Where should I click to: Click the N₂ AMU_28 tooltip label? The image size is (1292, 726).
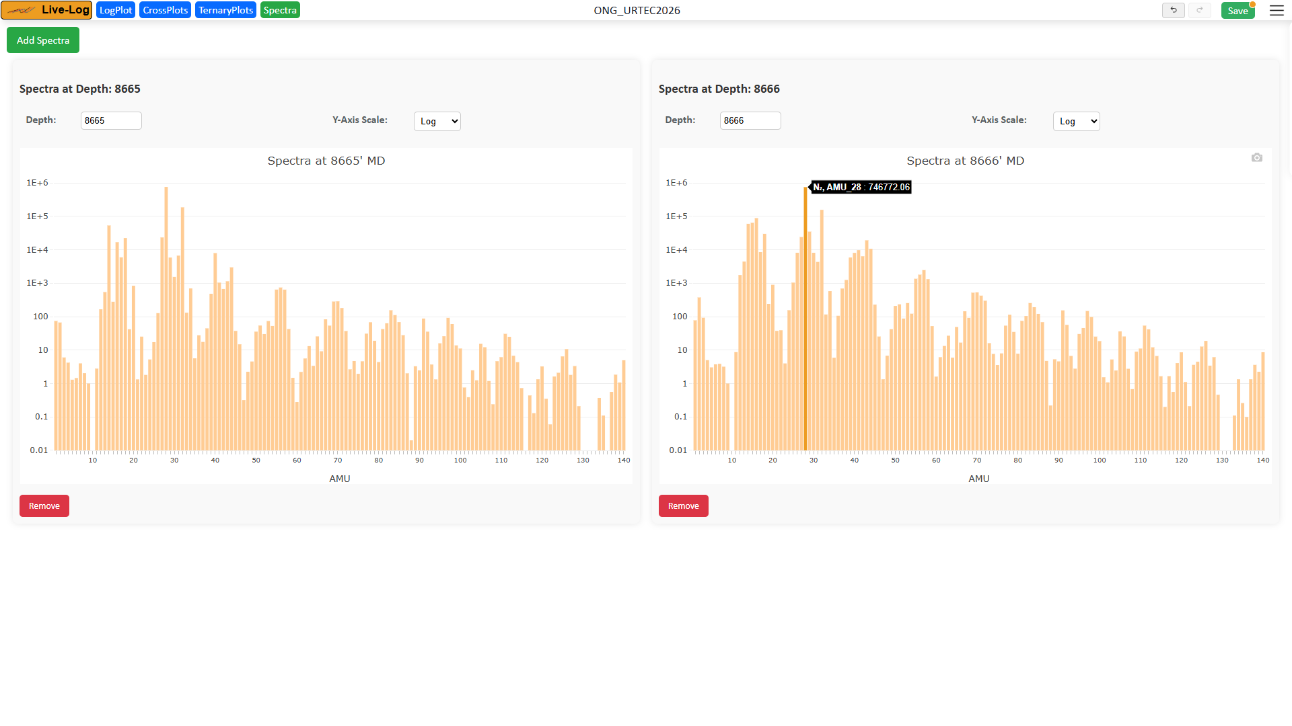point(861,187)
